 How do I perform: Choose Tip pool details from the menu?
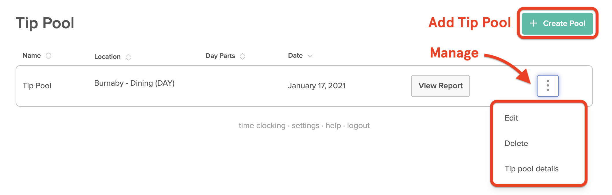pyautogui.click(x=531, y=169)
